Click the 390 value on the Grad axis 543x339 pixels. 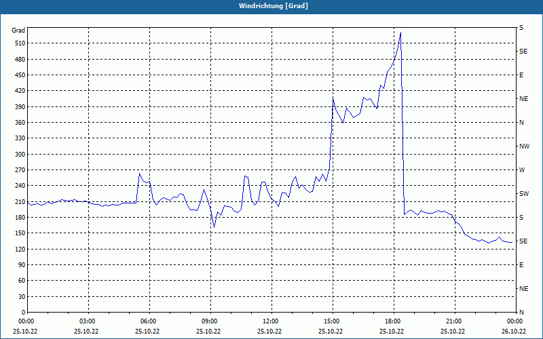click(x=20, y=107)
